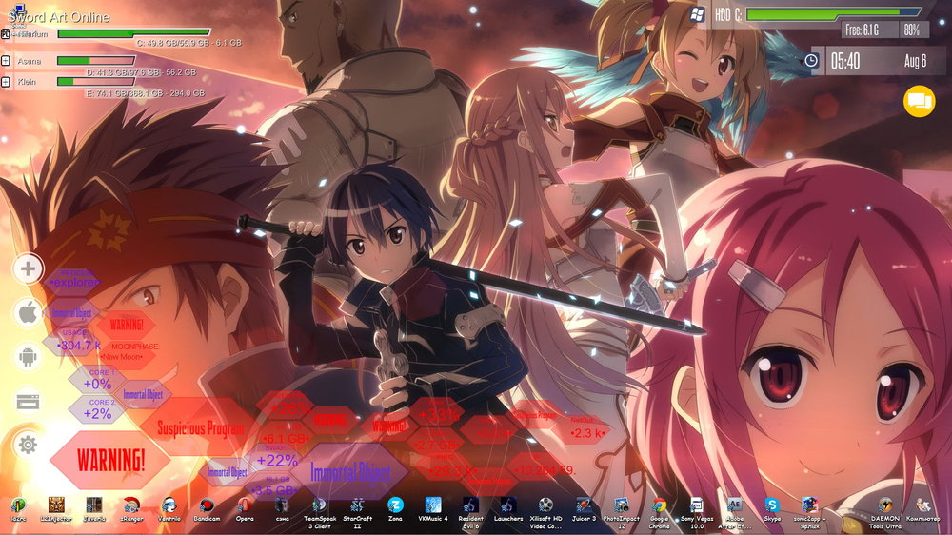
Task: Open the Opera browser shortcut
Action: [x=245, y=505]
